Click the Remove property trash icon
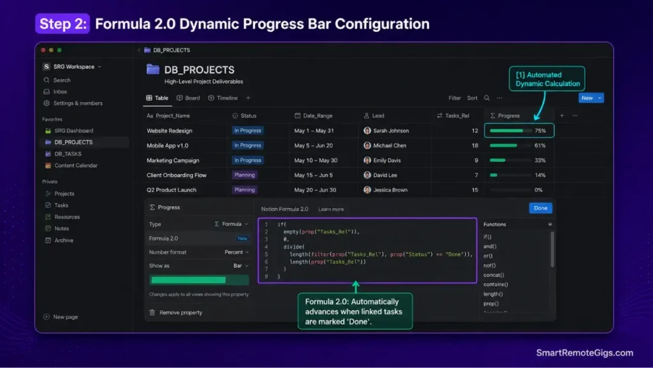The image size is (653, 368). tap(152, 313)
